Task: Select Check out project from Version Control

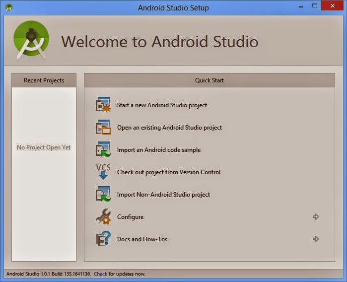Action: tap(169, 172)
